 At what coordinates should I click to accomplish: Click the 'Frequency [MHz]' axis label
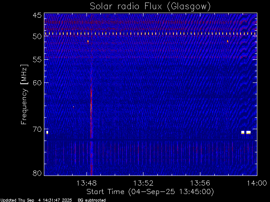point(24,94)
